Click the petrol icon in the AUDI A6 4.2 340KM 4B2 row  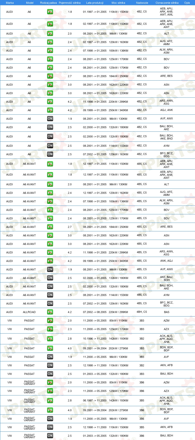(50, 110)
